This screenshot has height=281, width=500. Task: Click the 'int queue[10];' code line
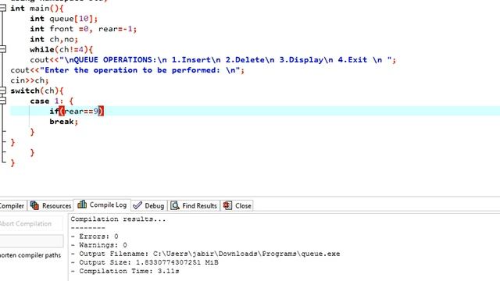(x=64, y=19)
